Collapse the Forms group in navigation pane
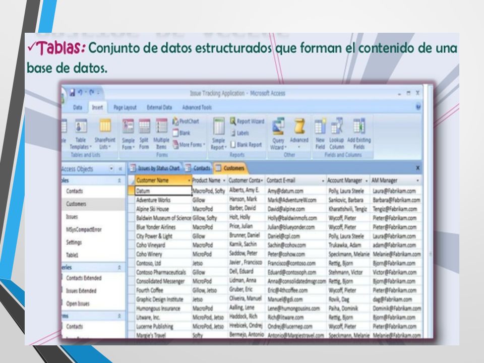The image size is (484, 363). (x=119, y=316)
